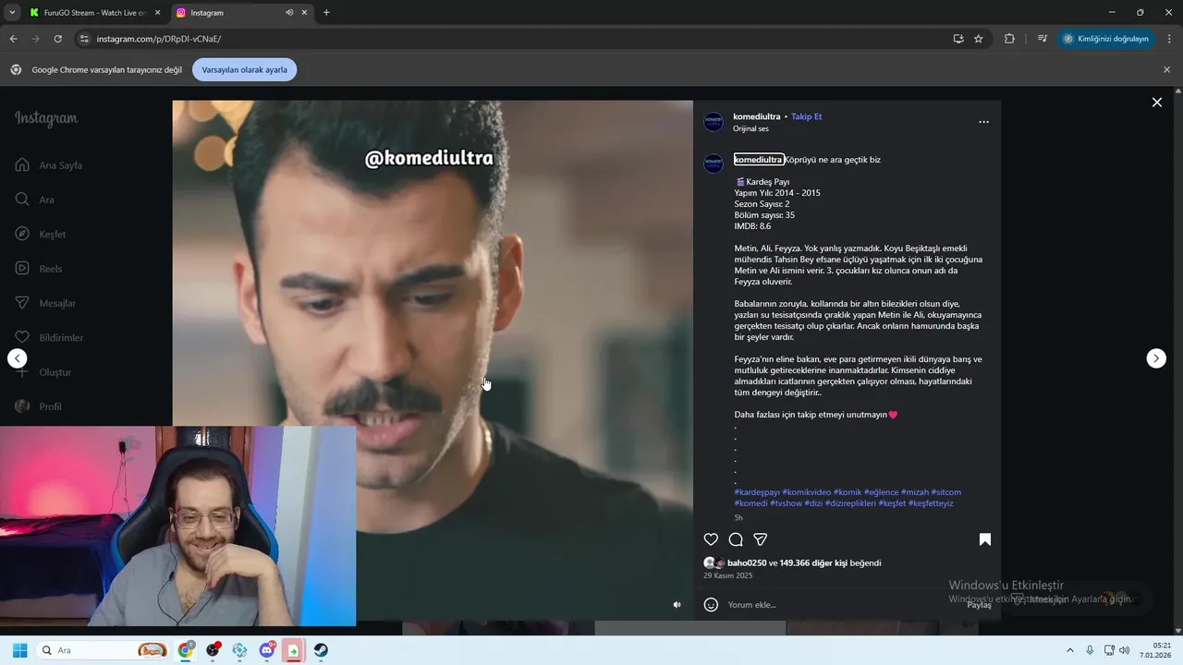Click the Instagram logo in the sidebar
The width and height of the screenshot is (1183, 665).
coord(46,119)
